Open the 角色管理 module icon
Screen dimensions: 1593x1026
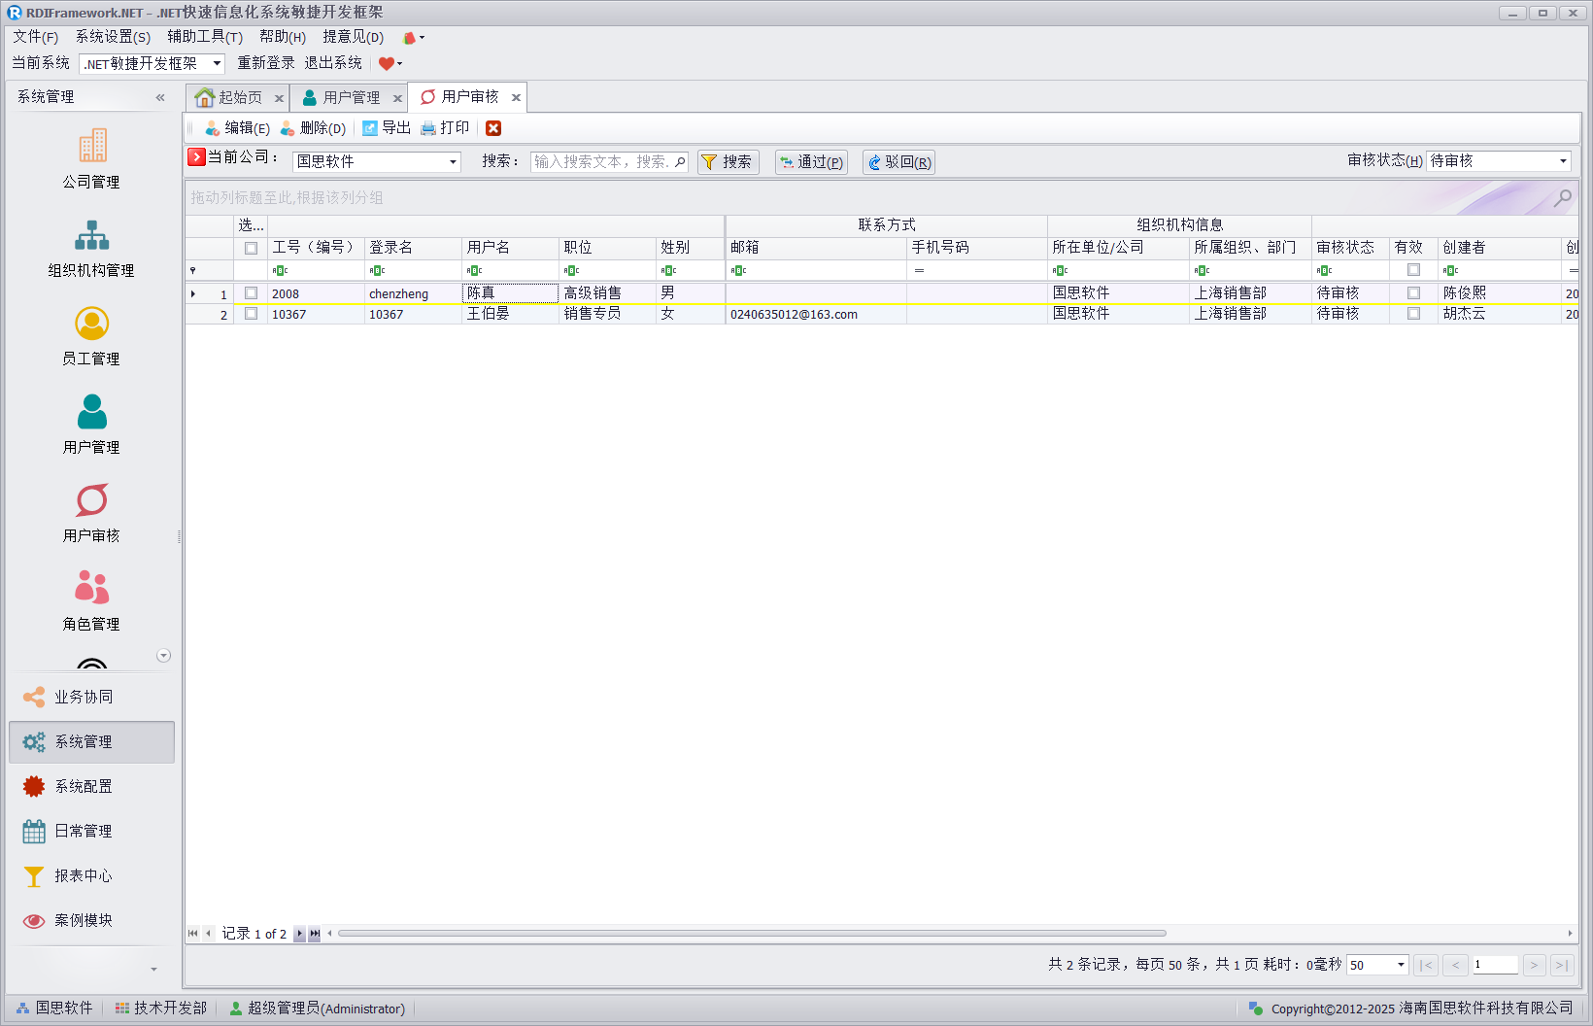(x=92, y=589)
